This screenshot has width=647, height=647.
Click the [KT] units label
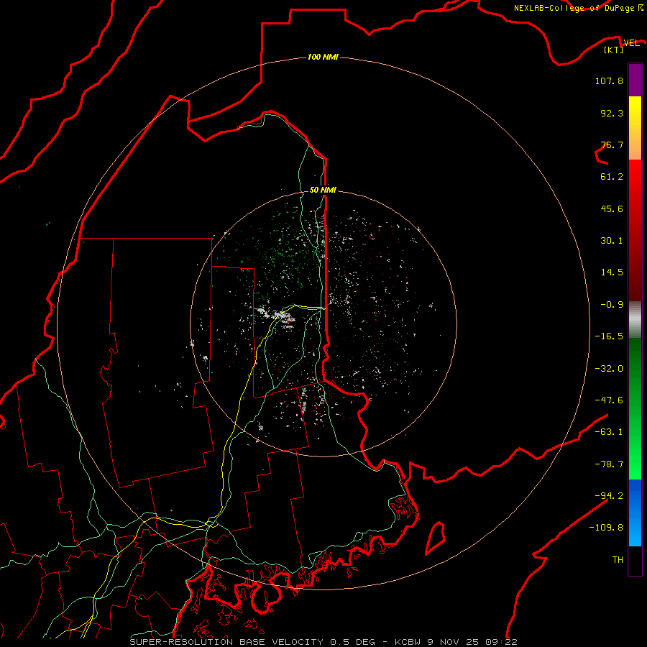(614, 50)
